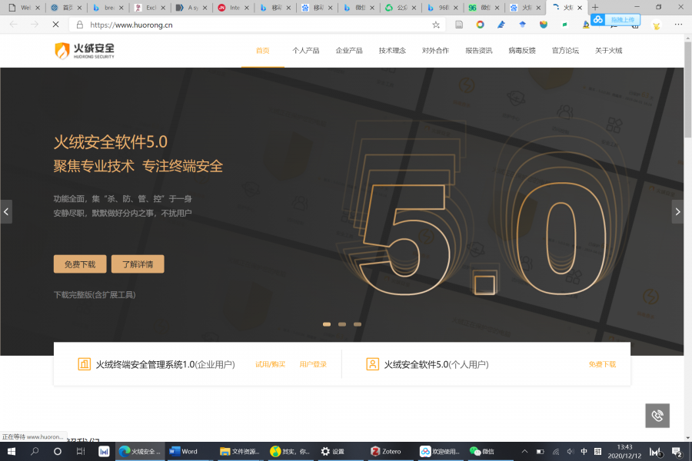This screenshot has height=461, width=692.
Task: Select the third carousel indicator dot
Action: [x=358, y=324]
